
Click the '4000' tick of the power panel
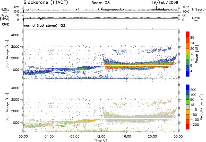tap(15, 35)
